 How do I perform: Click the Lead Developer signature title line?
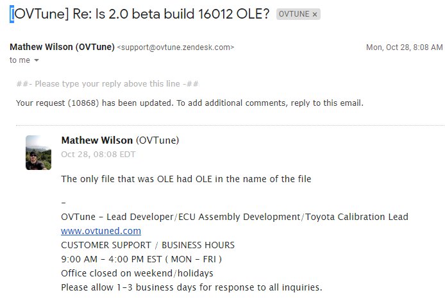[x=235, y=217]
